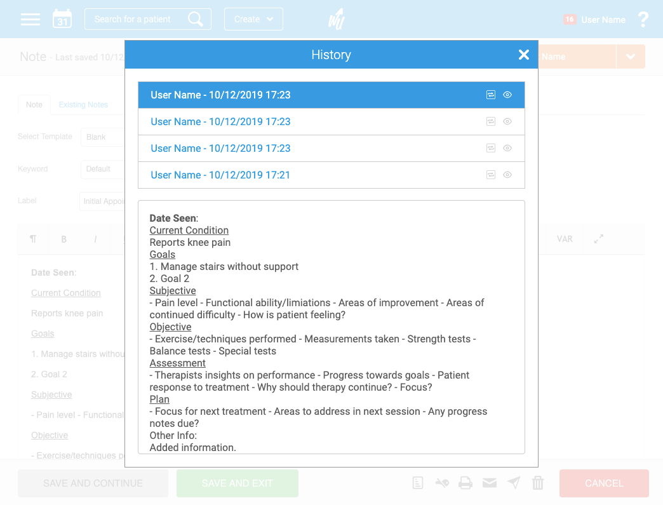Click the restore icon on the 17:21 entry
The image size is (663, 505).
click(491, 175)
